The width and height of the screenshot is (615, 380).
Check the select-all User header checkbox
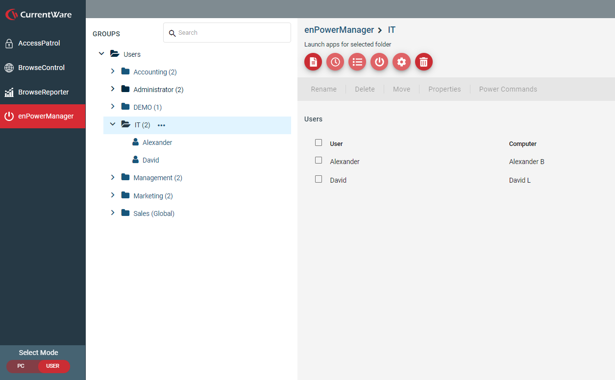319,142
